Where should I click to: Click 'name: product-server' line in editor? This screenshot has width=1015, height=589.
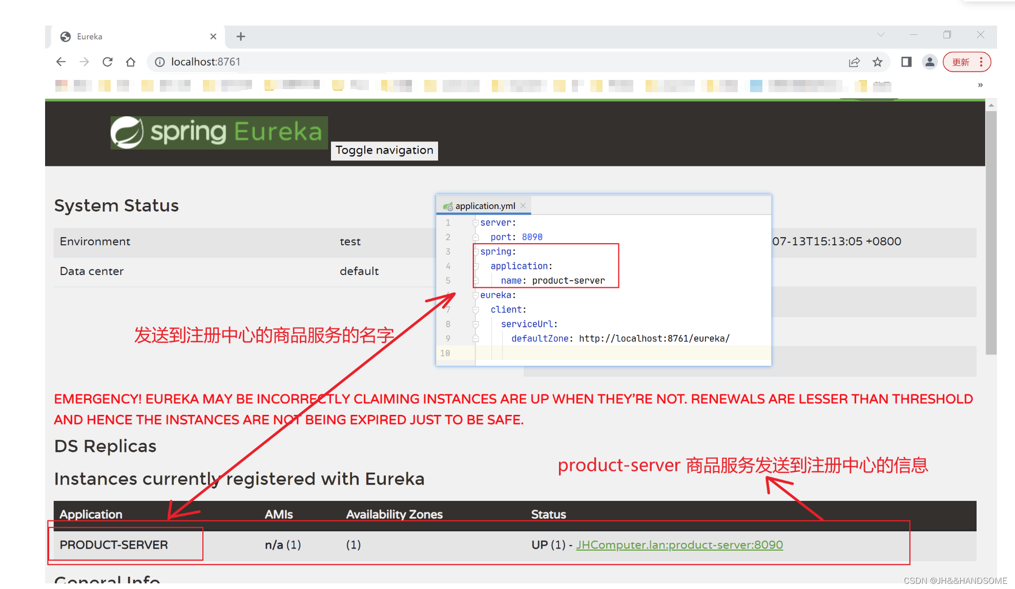(553, 281)
